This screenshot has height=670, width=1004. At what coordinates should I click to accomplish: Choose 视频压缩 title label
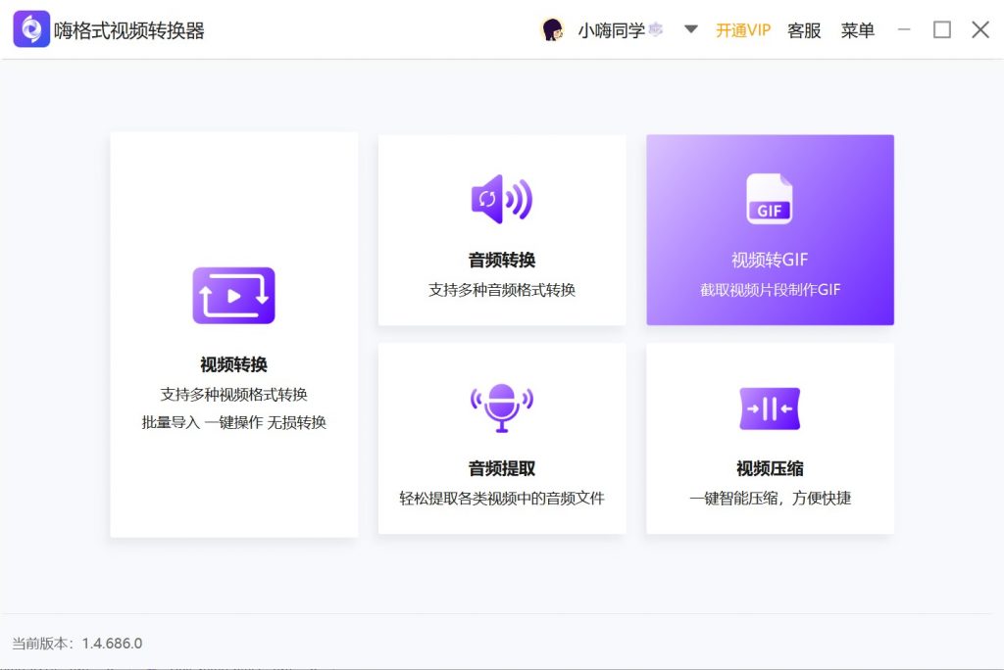pos(769,468)
